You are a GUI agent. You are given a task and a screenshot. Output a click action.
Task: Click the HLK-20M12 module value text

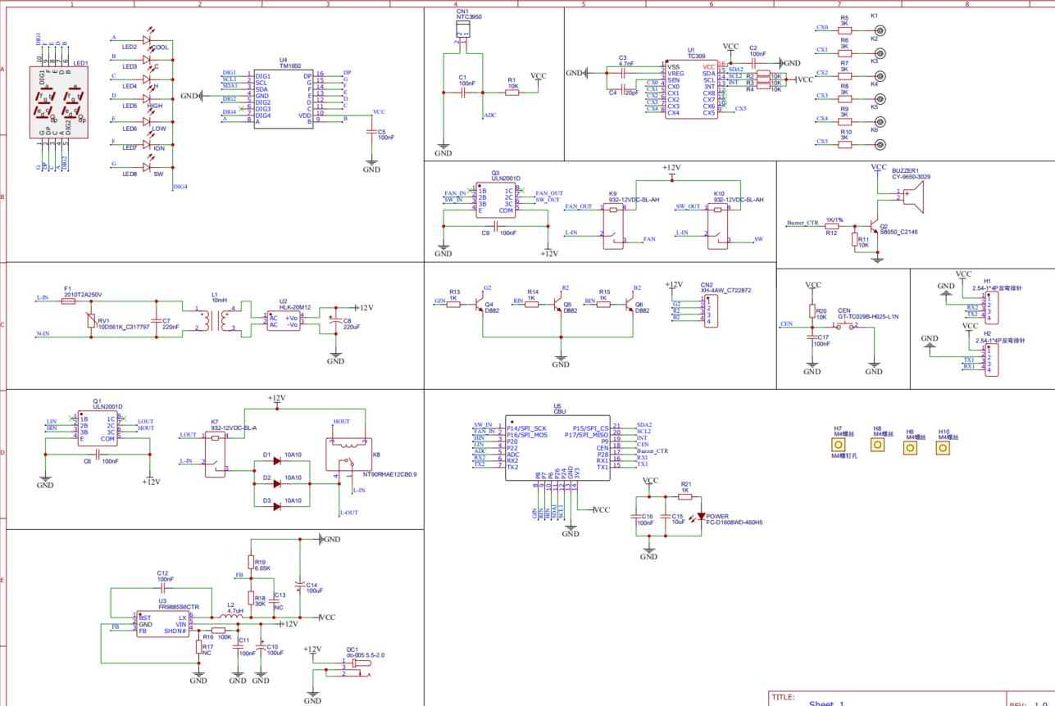[x=294, y=307]
